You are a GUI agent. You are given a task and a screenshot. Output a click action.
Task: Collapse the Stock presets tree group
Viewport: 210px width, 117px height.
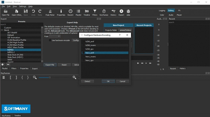click(2, 30)
